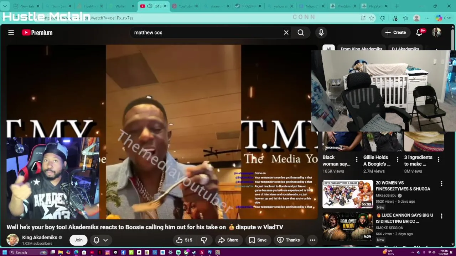Screen dimensions: 456x256
Task: Switch to the New tab browser tab
Action: tap(27, 6)
